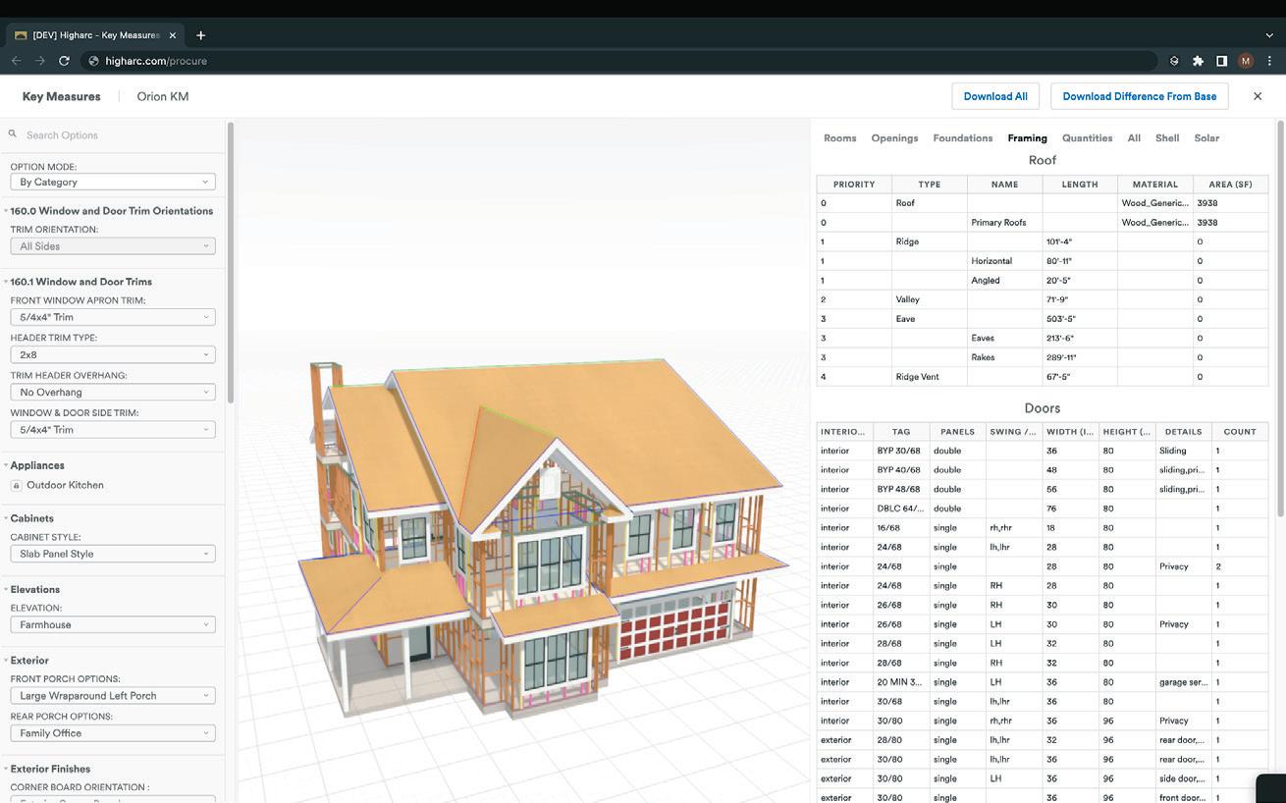Switch to the Shell tab

(x=1167, y=138)
